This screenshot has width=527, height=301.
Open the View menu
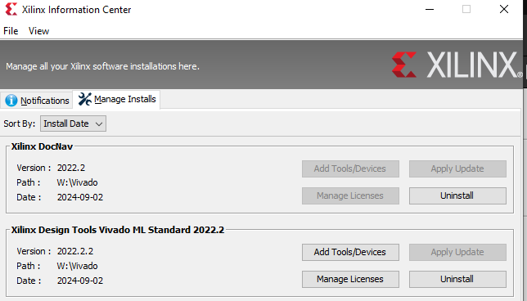point(39,31)
